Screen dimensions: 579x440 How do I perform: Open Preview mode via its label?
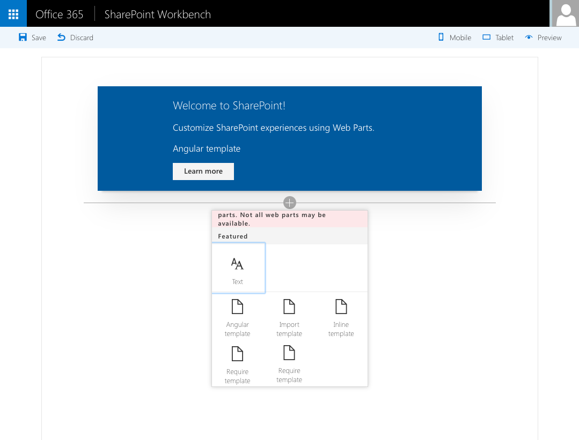tap(549, 38)
